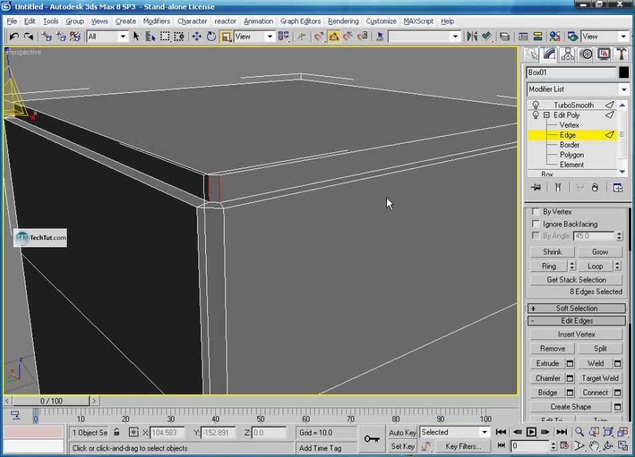The height and width of the screenshot is (457, 635).
Task: Click the Pan hand viewport tool
Action: (594, 446)
